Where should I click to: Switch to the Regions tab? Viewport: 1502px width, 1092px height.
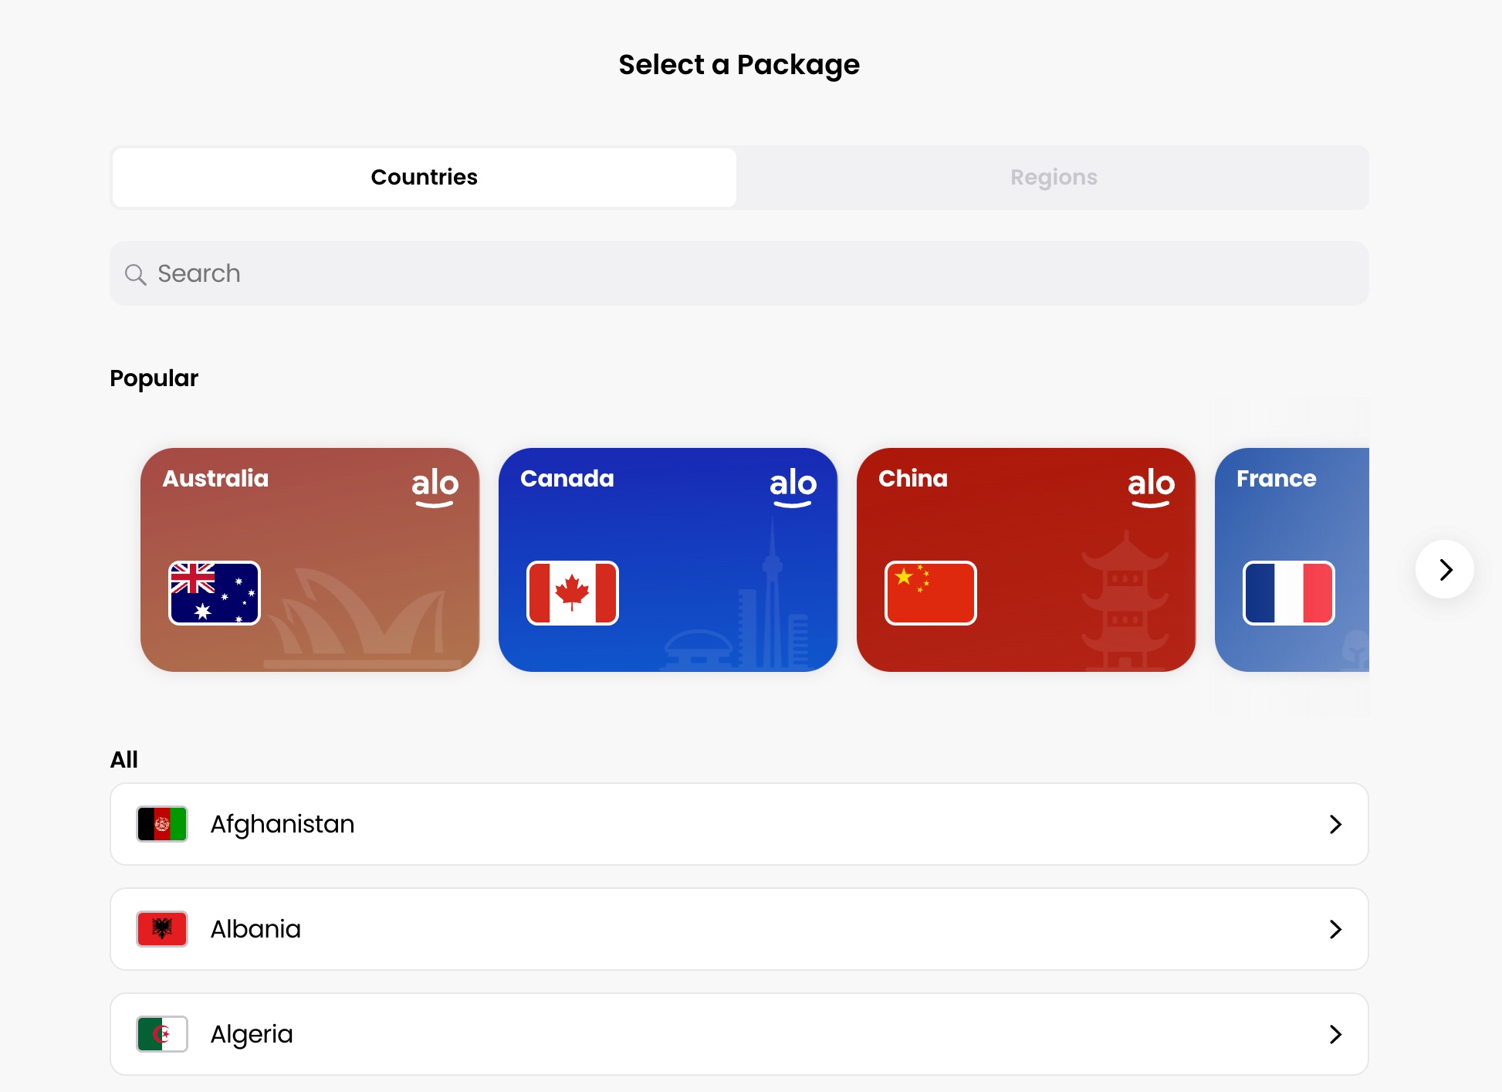[x=1053, y=178]
